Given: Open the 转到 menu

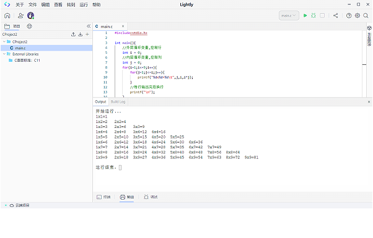Looking at the screenshot, I should click(x=71, y=5).
